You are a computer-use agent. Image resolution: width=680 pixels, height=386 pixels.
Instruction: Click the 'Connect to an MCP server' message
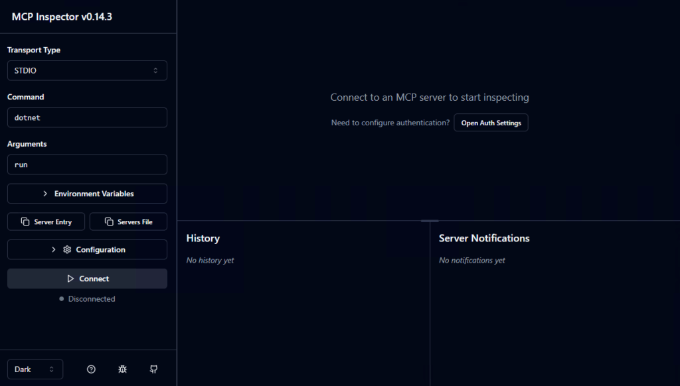(x=430, y=97)
